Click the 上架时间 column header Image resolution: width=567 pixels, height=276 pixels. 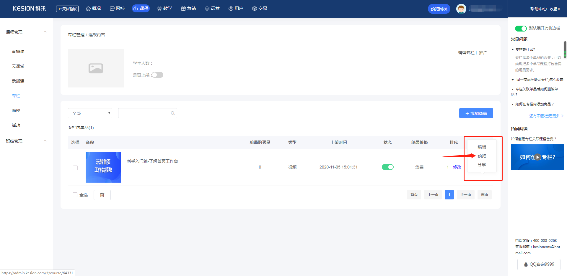click(x=338, y=142)
